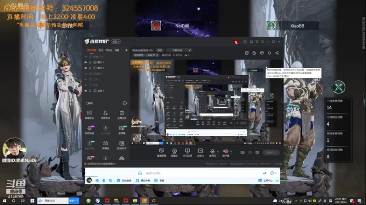Toggle the preview eye icon beside settings
This screenshot has width=366, height=205.
250,153
